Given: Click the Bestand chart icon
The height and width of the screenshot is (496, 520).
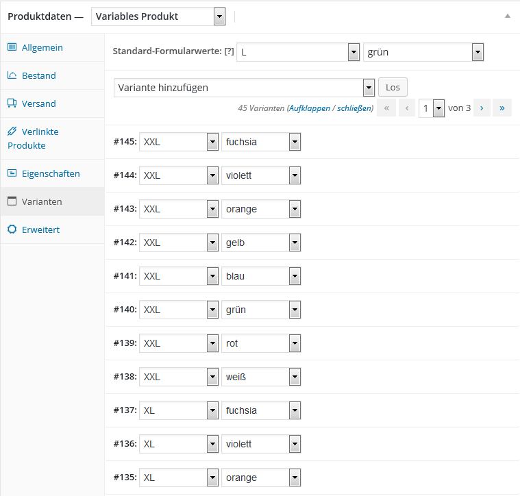Looking at the screenshot, I should [x=12, y=75].
